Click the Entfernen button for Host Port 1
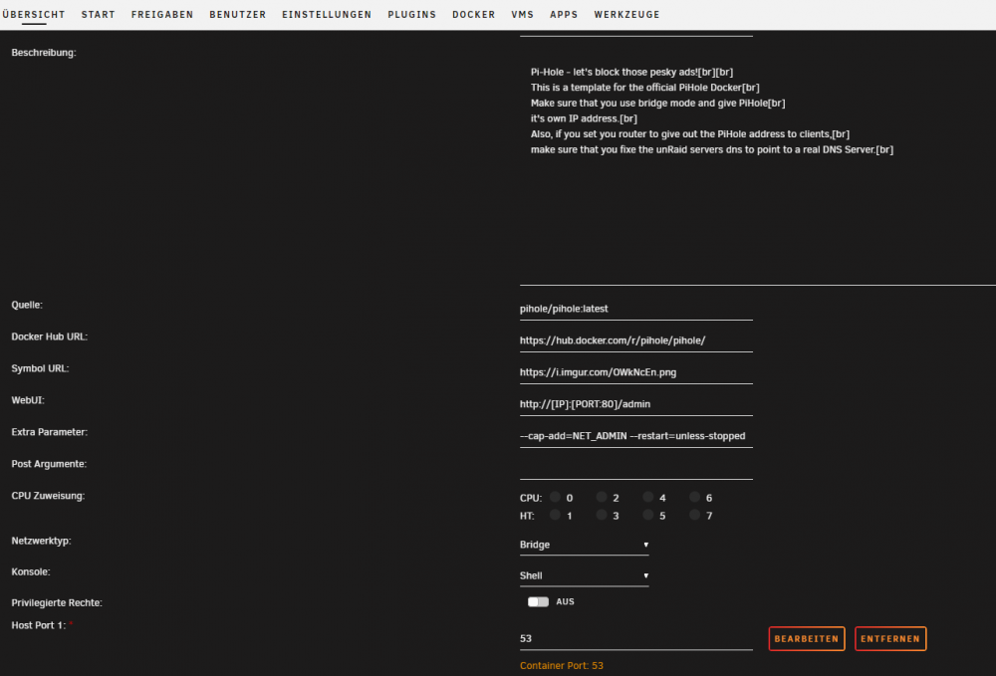996x676 pixels. click(x=890, y=638)
